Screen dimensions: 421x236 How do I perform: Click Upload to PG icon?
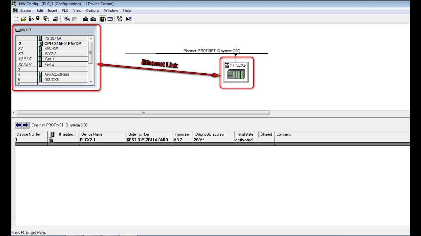93,19
